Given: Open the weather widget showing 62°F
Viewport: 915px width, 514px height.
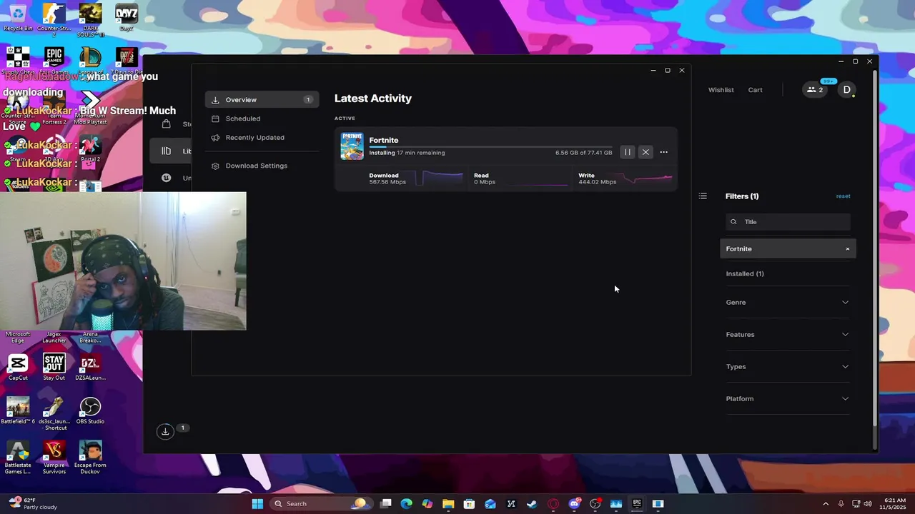Looking at the screenshot, I should pos(31,504).
